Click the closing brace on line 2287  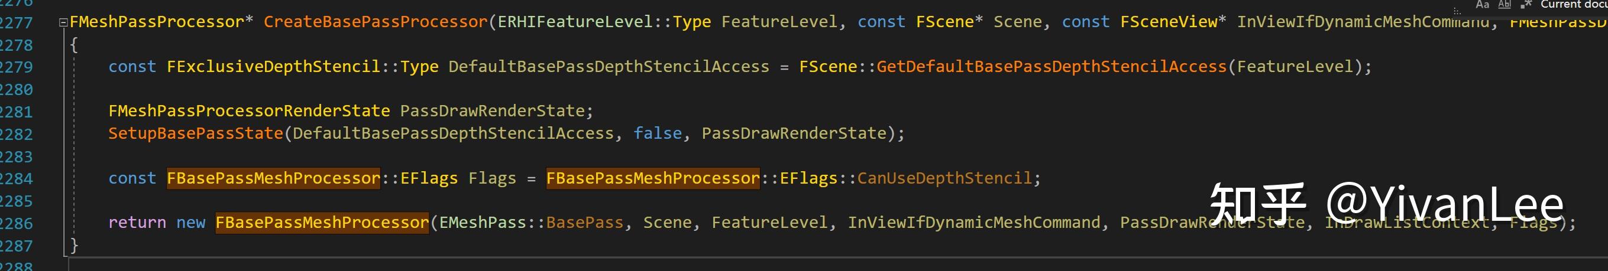[x=75, y=245]
